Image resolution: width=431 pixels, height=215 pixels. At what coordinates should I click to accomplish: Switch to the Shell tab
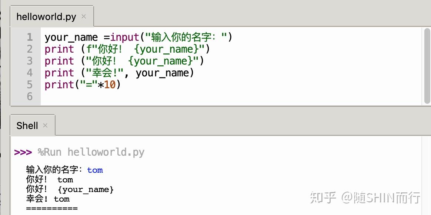coord(27,125)
